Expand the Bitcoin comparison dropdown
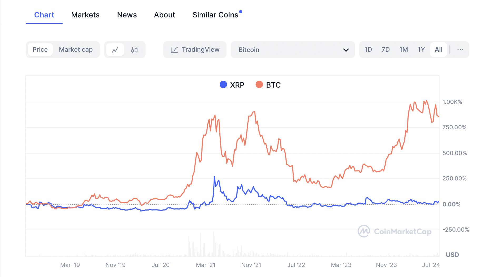This screenshot has height=277, width=483. [x=293, y=50]
